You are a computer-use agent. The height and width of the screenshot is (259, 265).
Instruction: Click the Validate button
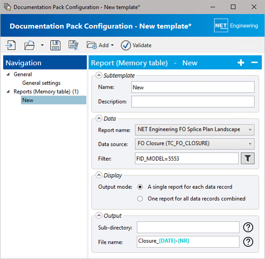136,45
